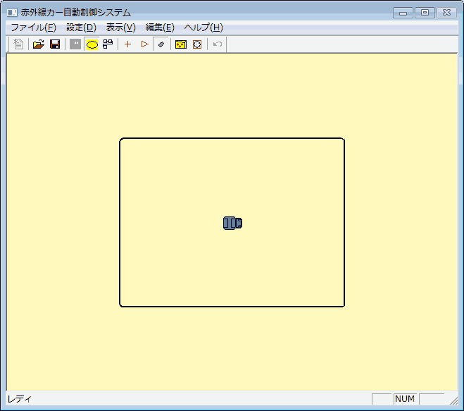The image size is (464, 411).
Task: Click the flowchart blocks toolbar icon
Action: tap(108, 44)
